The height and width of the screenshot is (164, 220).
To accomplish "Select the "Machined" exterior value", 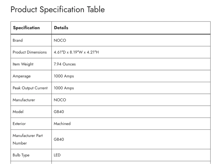I will [x=62, y=124].
